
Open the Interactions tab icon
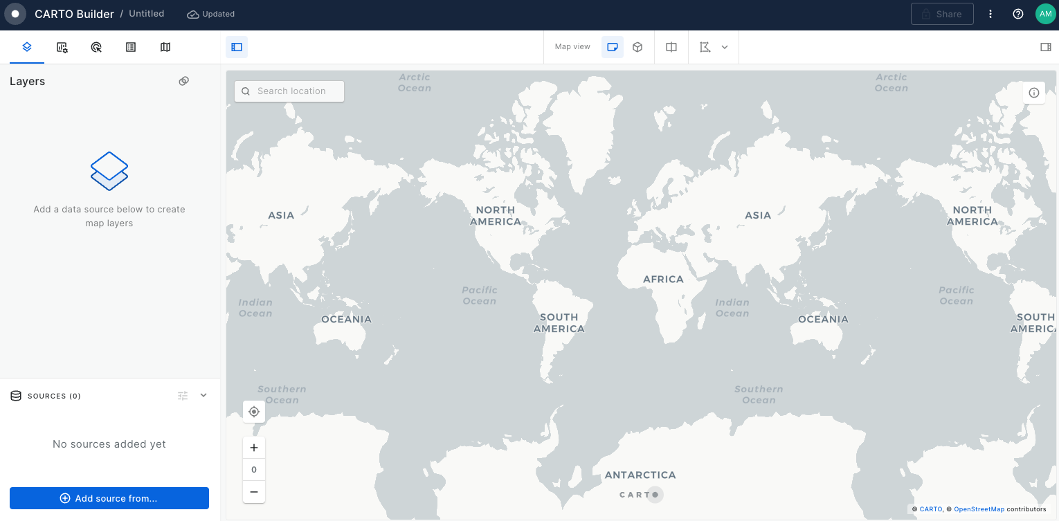click(96, 47)
